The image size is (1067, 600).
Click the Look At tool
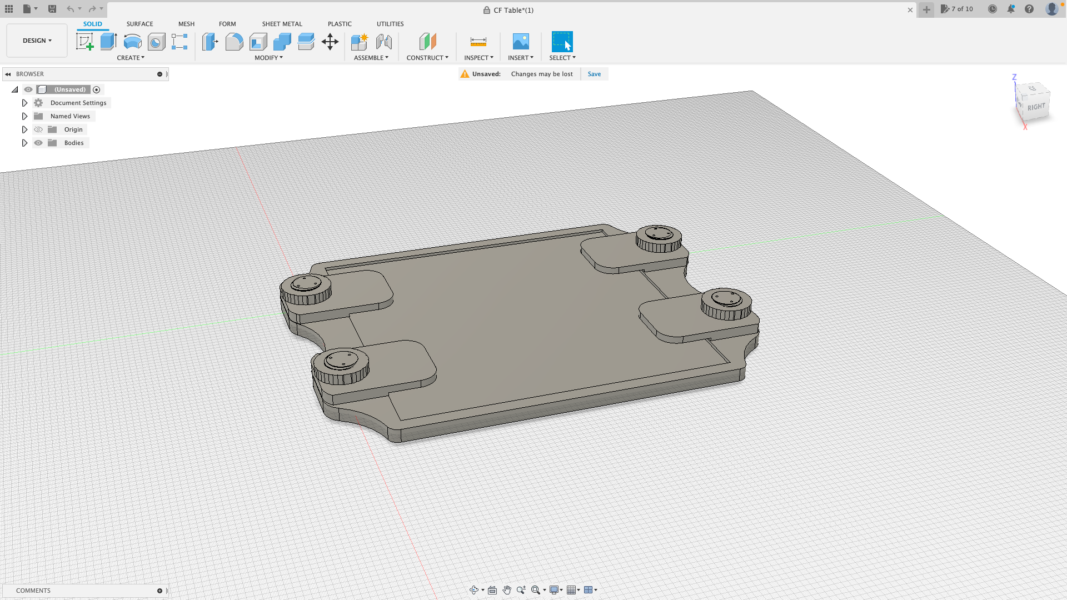tap(492, 590)
